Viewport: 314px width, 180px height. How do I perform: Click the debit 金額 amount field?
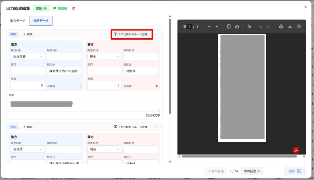tap(28, 85)
